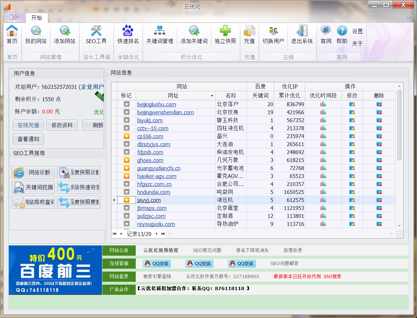Screen dimensions: 417x318
Task: Collapse the ribbon using the top-right chevron
Action: [x=409, y=17]
